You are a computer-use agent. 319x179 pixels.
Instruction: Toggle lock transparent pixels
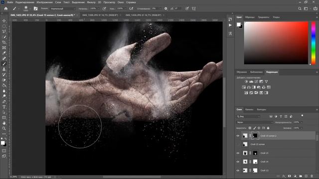250,128
